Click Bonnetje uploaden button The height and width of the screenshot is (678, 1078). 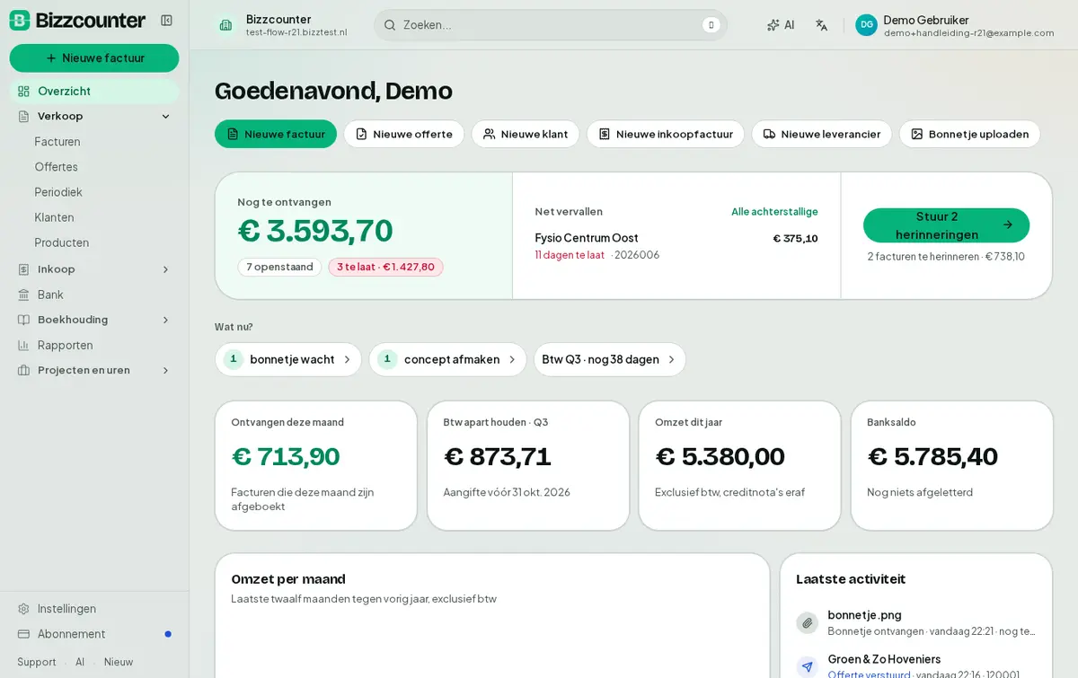click(969, 134)
